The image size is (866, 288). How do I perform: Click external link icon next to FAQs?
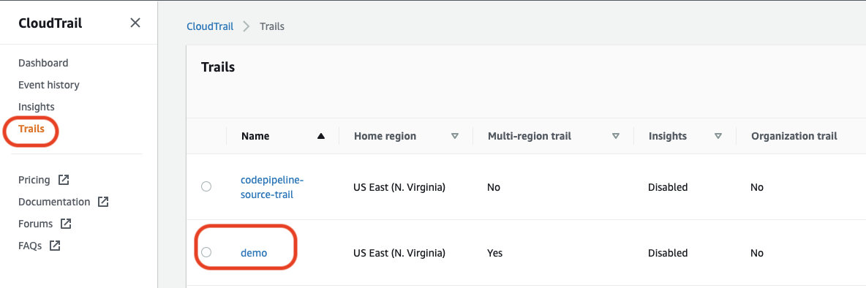coord(55,246)
